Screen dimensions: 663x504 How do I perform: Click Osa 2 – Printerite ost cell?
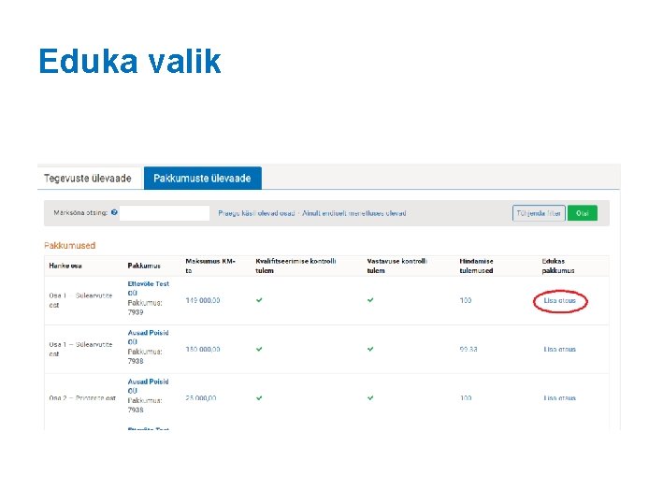pos(82,398)
